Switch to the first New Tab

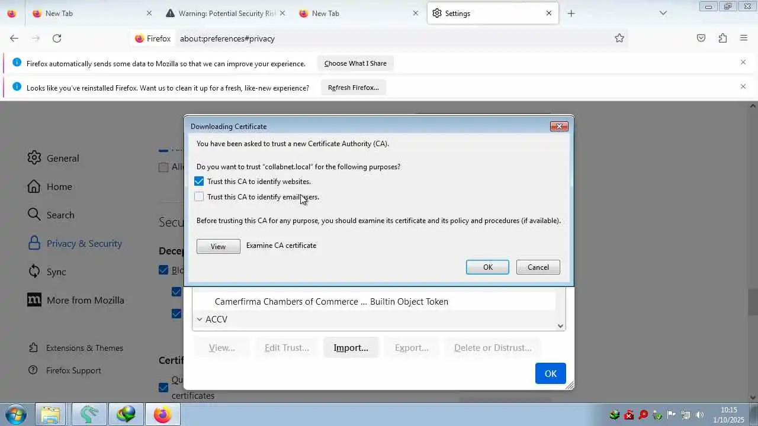click(92, 13)
